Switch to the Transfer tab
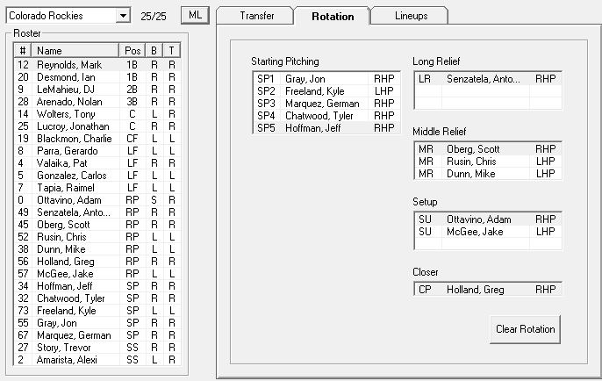 (256, 16)
